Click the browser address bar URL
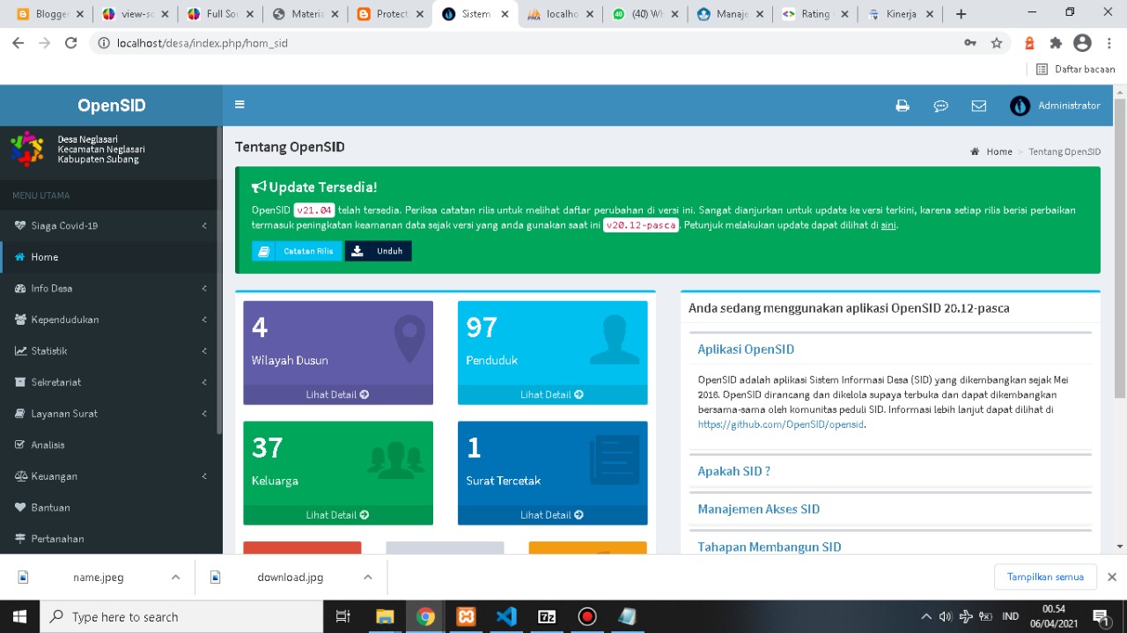Screen dimensions: 1127x633 click(x=203, y=43)
